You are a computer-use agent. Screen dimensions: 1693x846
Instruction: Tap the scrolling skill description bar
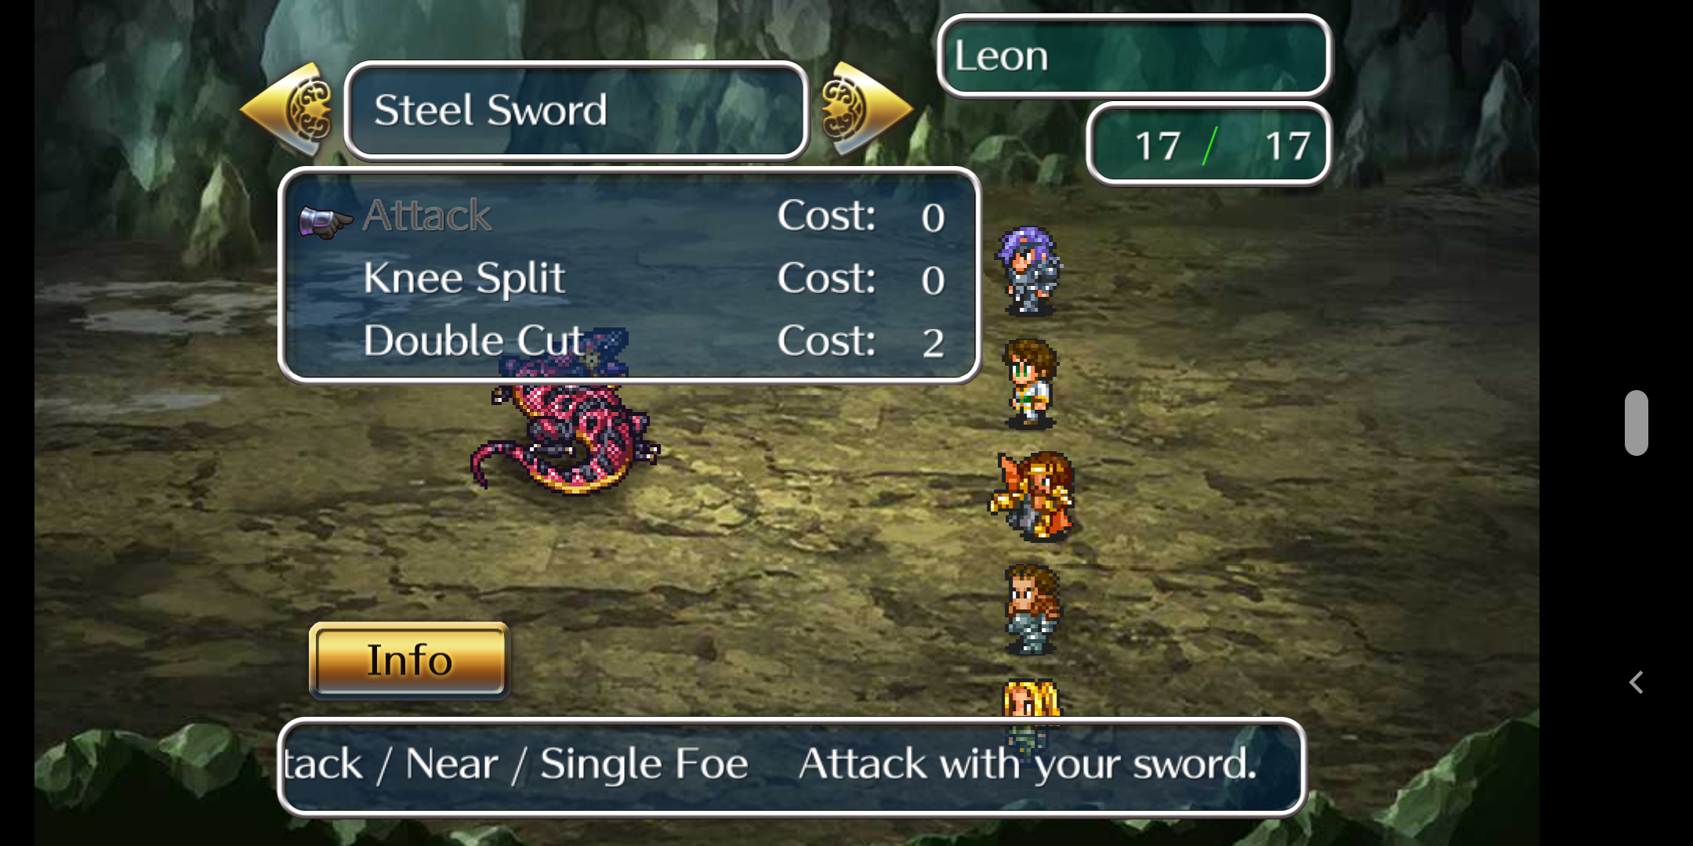pos(792,765)
